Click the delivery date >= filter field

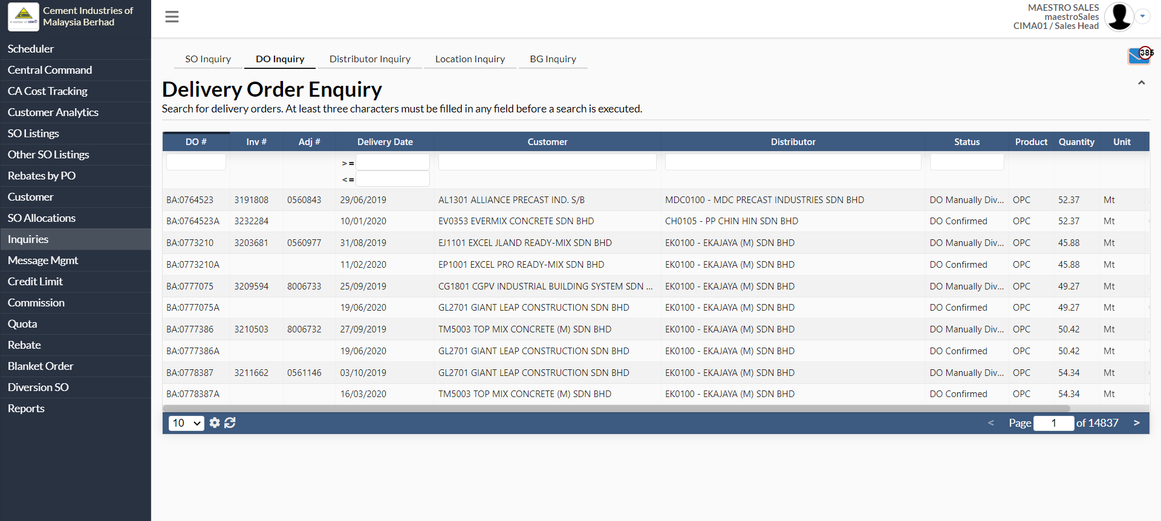392,162
